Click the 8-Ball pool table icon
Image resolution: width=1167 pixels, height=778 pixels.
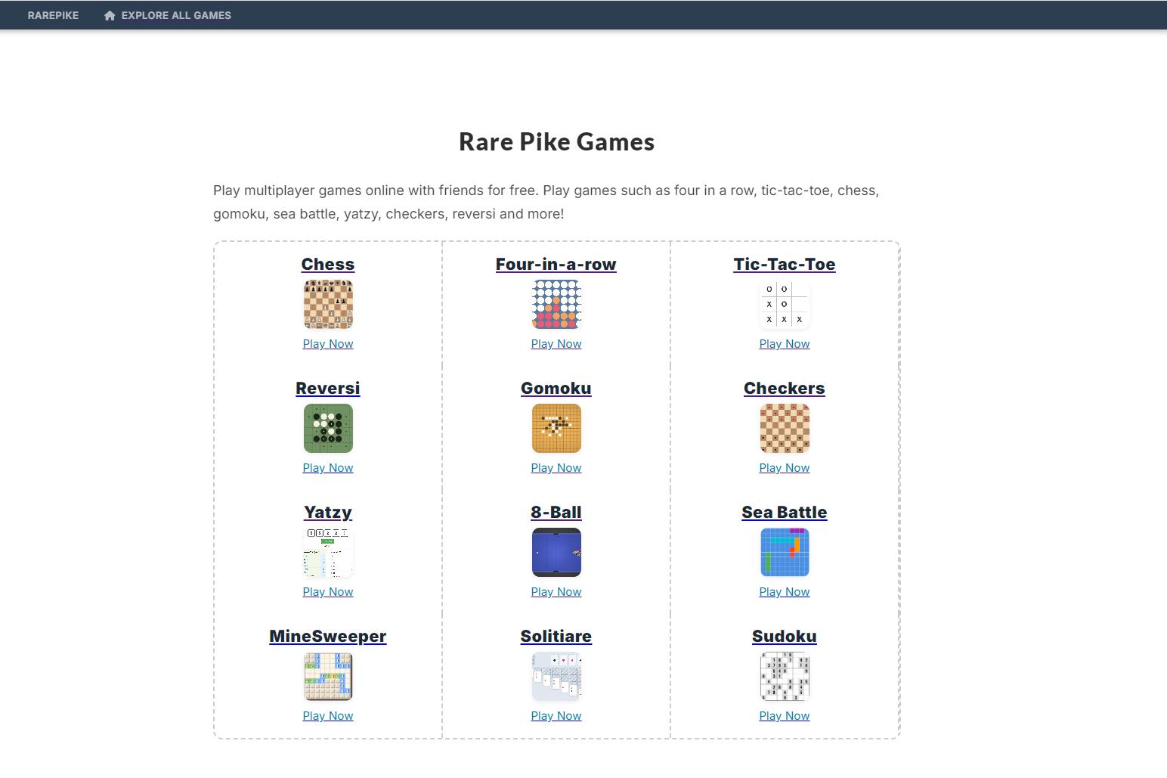(556, 552)
